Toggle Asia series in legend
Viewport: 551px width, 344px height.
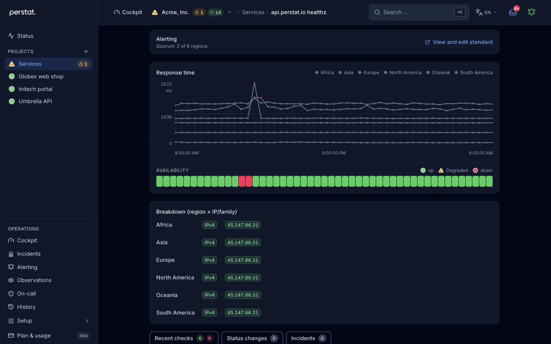tap(346, 73)
